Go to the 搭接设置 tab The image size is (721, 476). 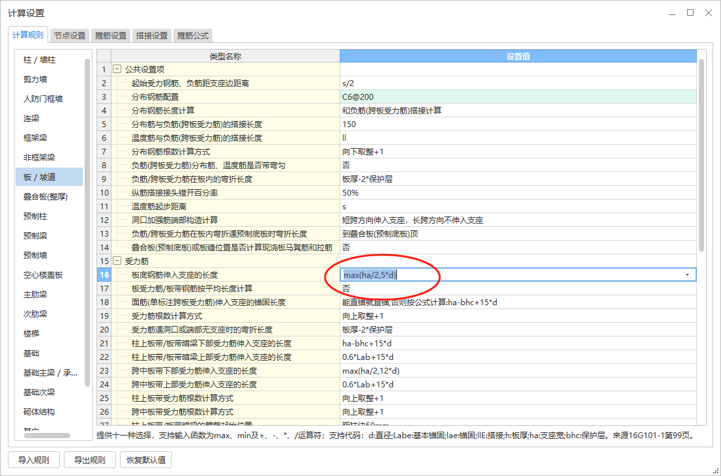pyautogui.click(x=152, y=35)
